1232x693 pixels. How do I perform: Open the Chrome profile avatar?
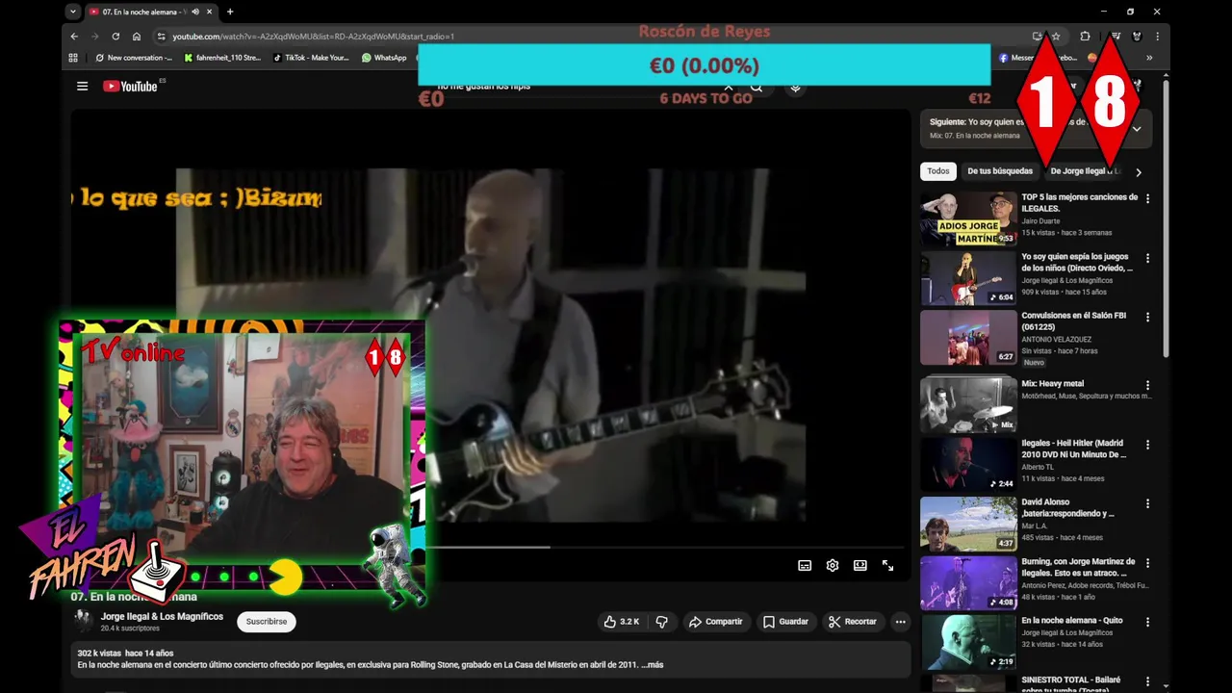click(1137, 37)
